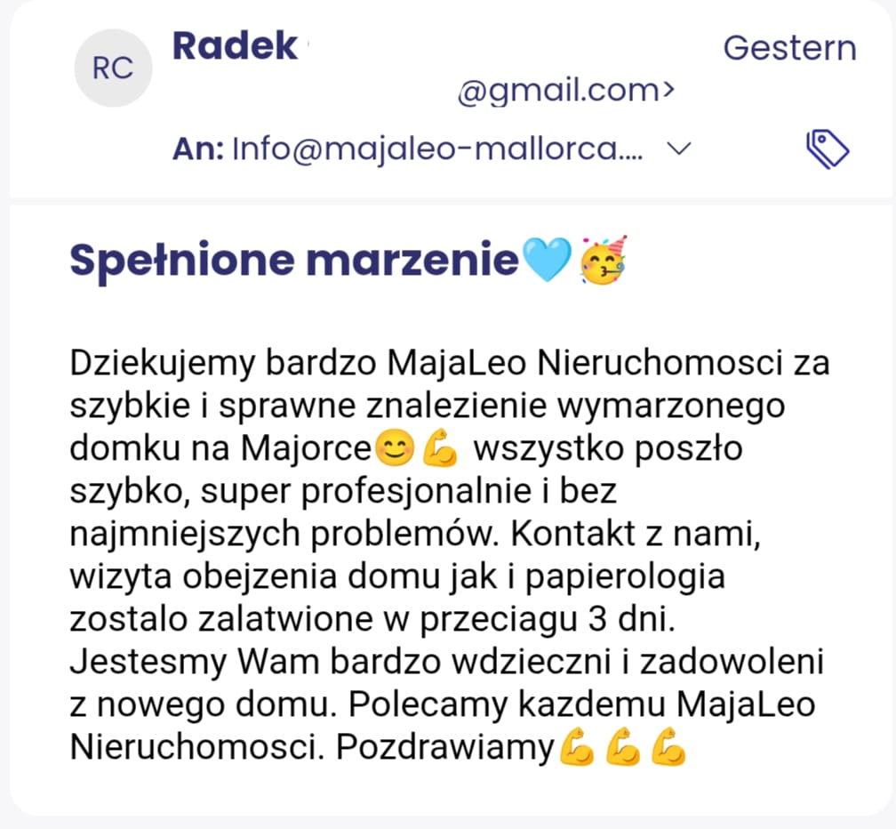896x829 pixels.
Task: Expand recipient details chevron
Action: 678,149
